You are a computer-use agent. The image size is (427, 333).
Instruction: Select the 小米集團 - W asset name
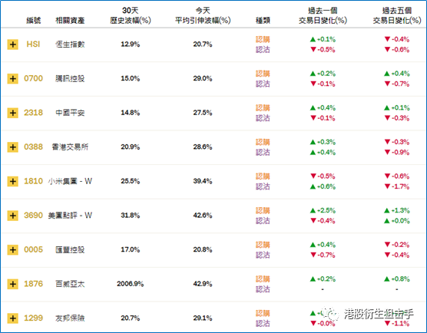coord(70,182)
